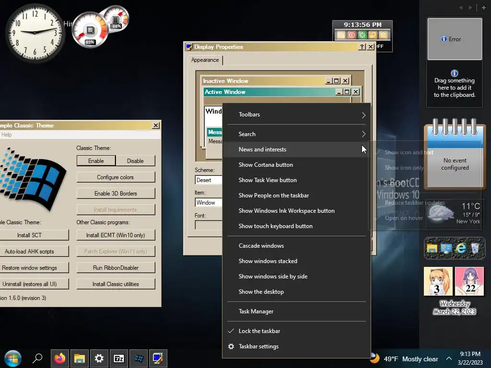
Task: Toggle Open on hover option
Action: 404,218
